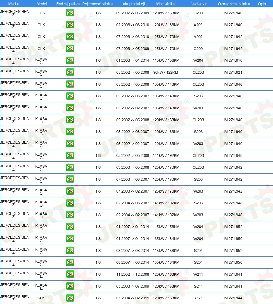This screenshot has height=304, width=273.
Task: Click the fuel icon in the CLK C209 M 271.942 row
Action: pos(70,49)
